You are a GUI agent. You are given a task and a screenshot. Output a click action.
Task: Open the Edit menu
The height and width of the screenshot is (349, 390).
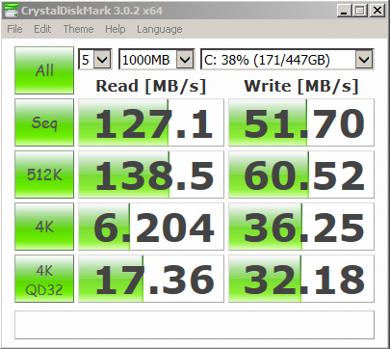click(42, 29)
